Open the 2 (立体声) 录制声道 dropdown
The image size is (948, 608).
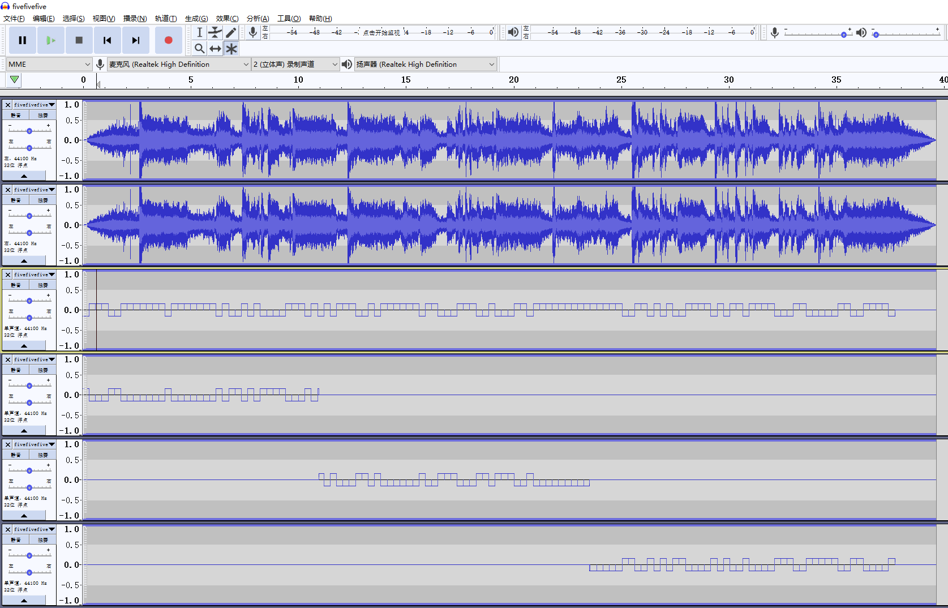[295, 64]
